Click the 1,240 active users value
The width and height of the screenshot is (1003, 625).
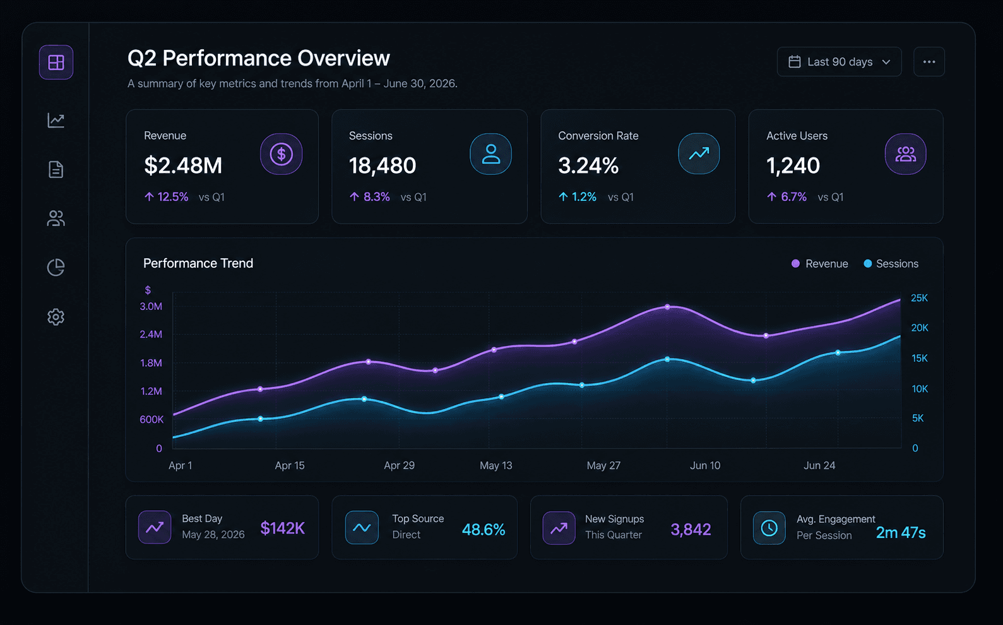point(793,165)
